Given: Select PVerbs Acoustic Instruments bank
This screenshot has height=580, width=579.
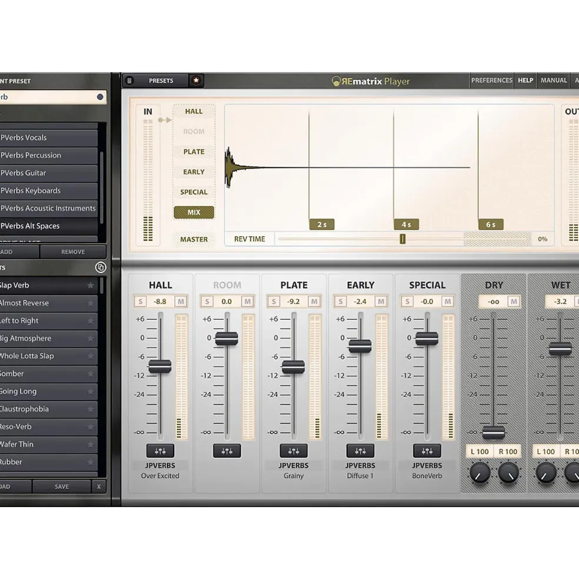Looking at the screenshot, I should [49, 208].
